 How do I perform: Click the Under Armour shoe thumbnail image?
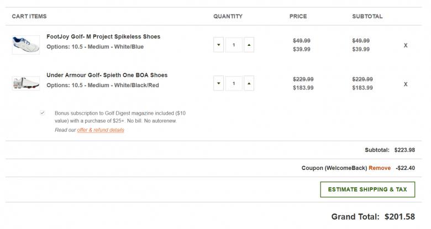tap(25, 83)
